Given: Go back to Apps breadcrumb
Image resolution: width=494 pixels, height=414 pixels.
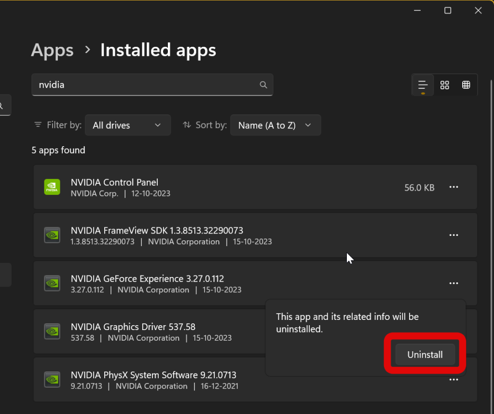Looking at the screenshot, I should point(52,50).
